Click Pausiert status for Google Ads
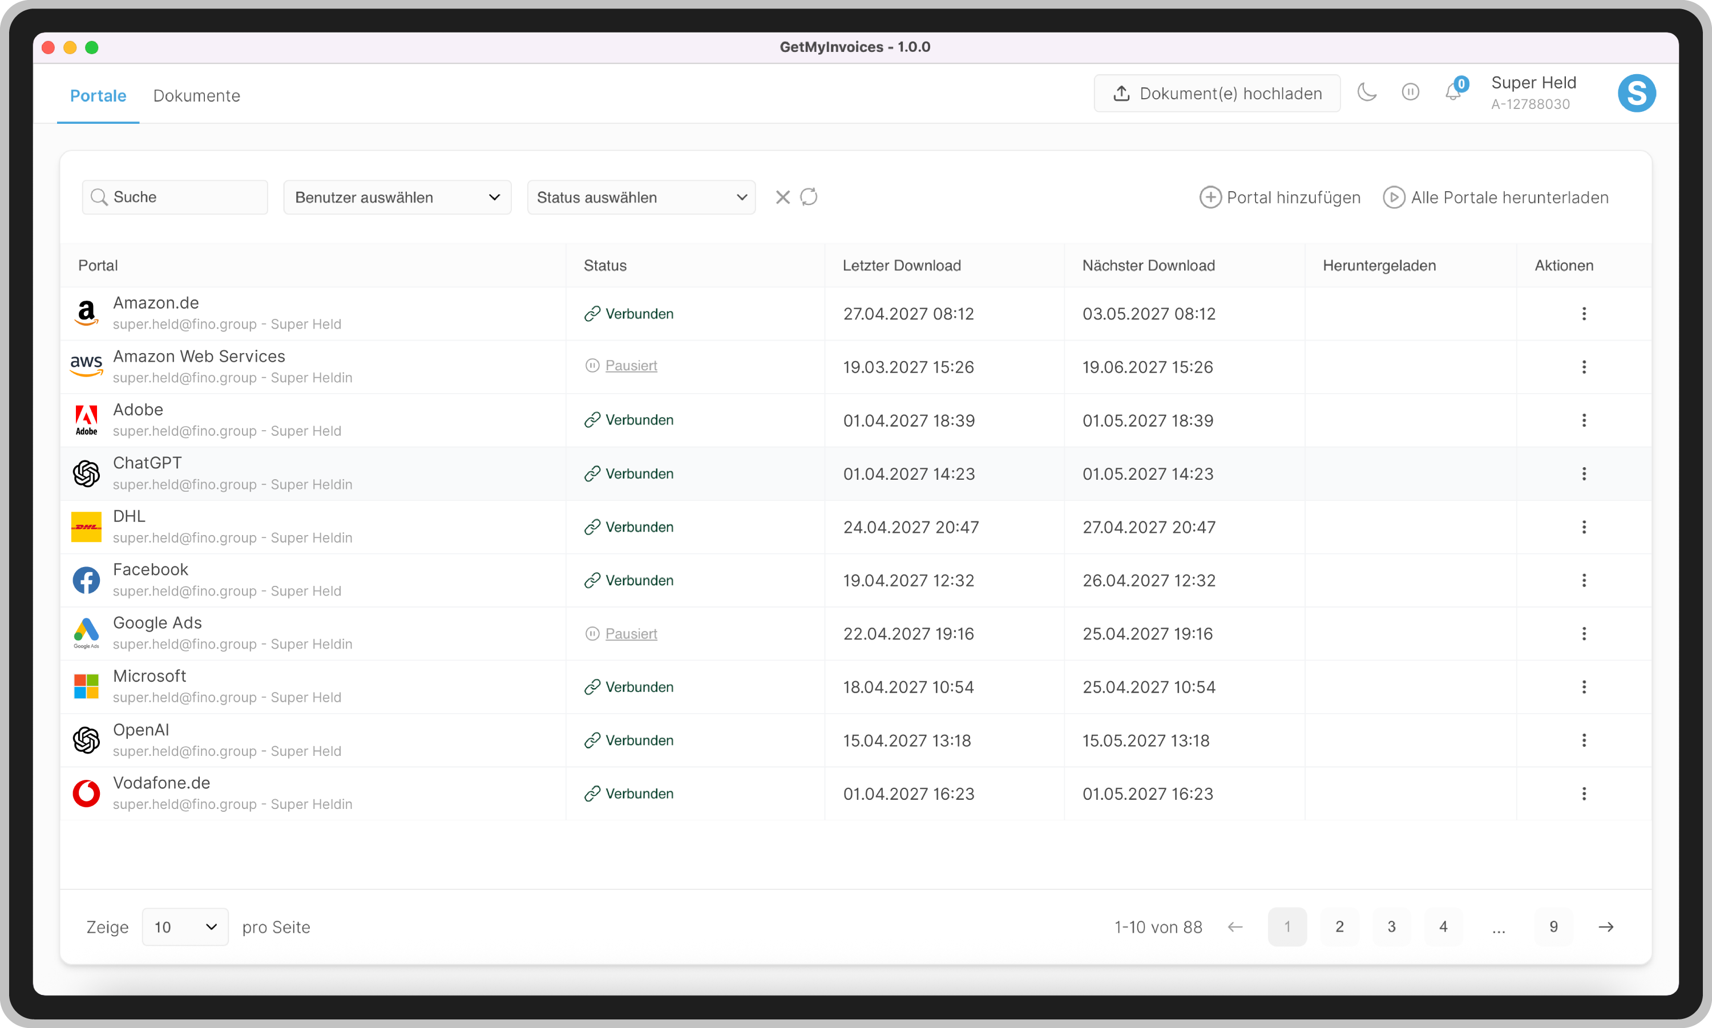1712x1028 pixels. tap(621, 634)
